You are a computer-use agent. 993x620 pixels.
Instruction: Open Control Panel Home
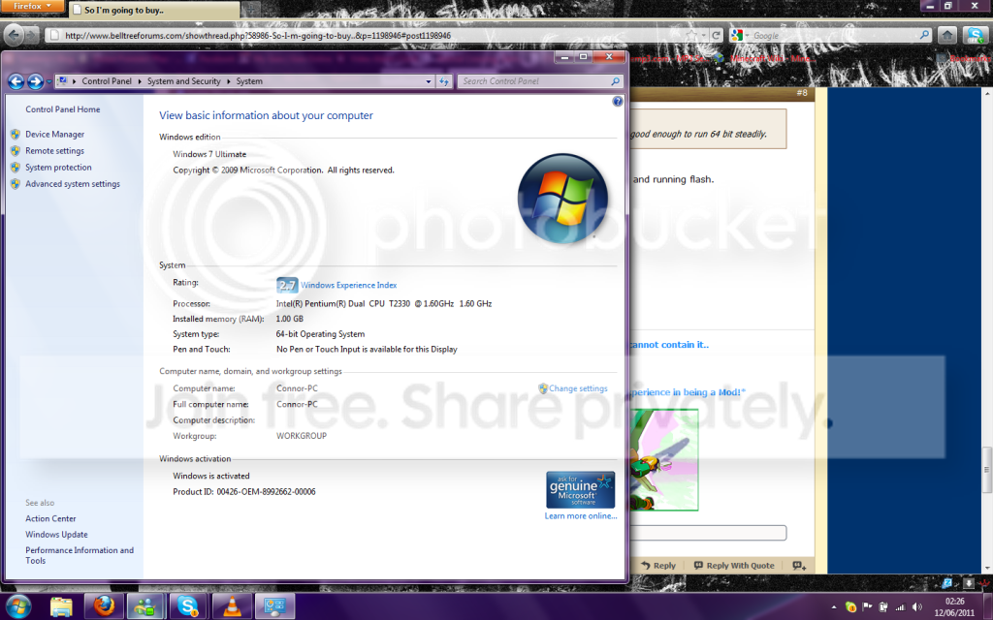click(x=63, y=109)
